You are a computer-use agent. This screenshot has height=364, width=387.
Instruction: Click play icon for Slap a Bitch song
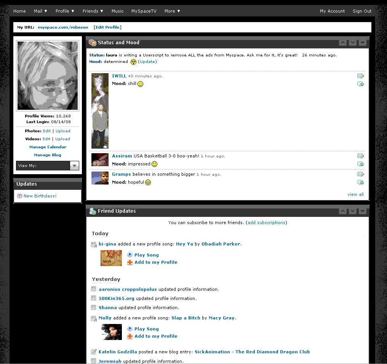click(x=130, y=329)
